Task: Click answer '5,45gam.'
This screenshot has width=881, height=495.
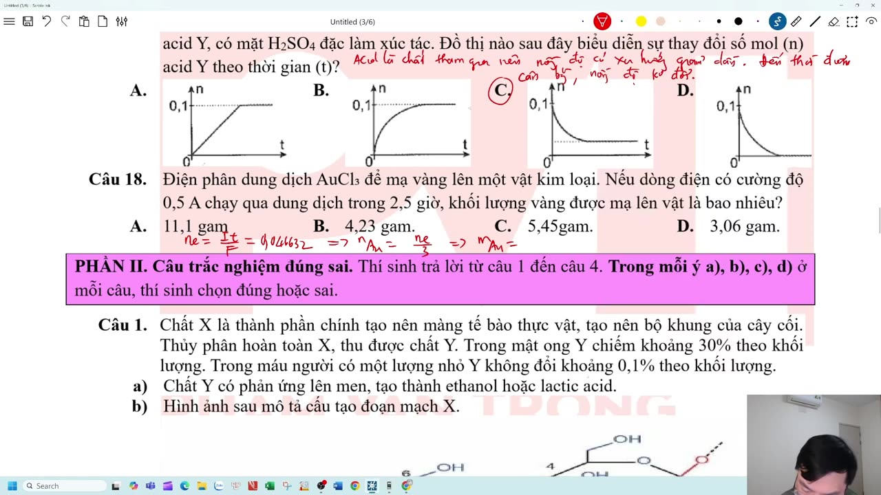Action: click(560, 227)
